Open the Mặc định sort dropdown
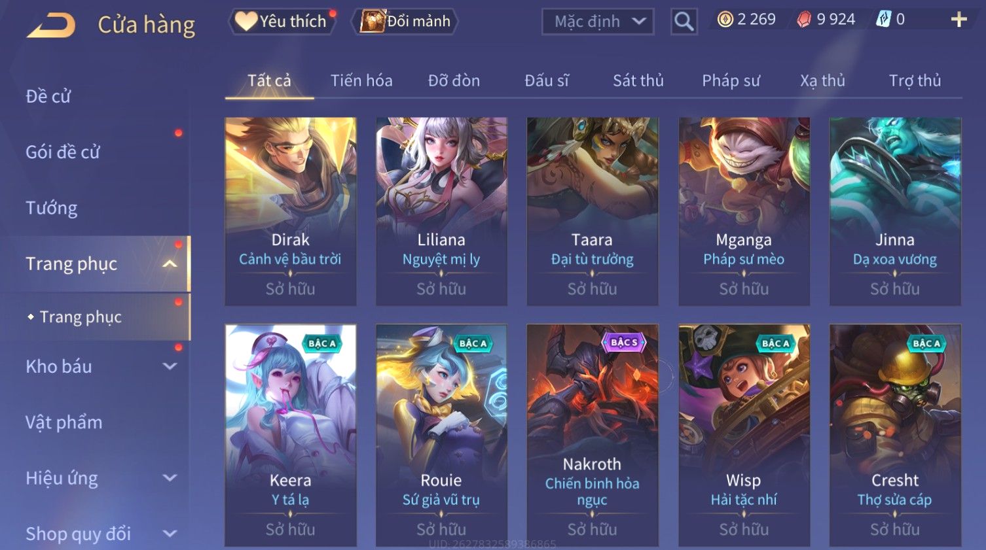The height and width of the screenshot is (550, 986). click(598, 22)
